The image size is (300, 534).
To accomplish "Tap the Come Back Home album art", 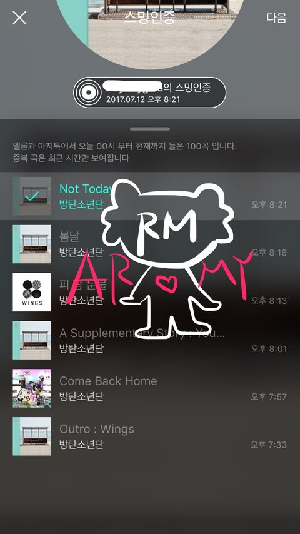I will [32, 388].
